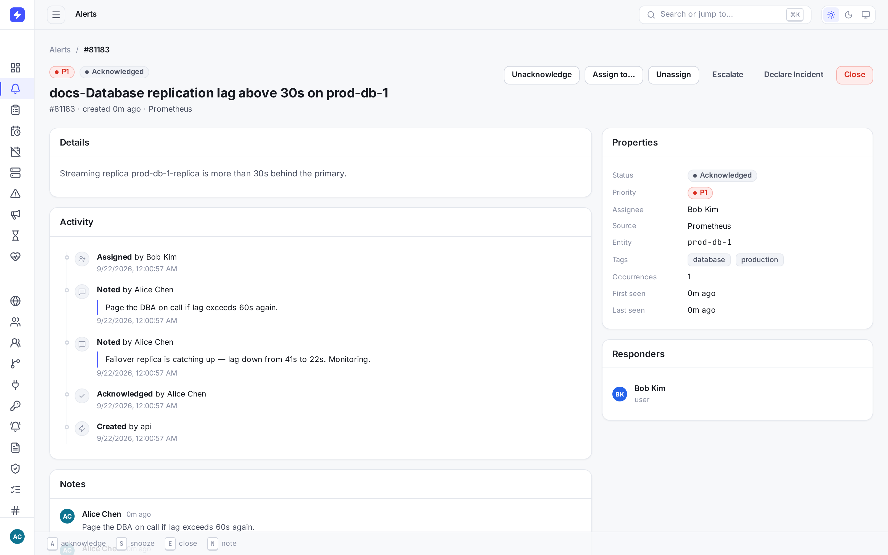Open the ringing bell notifications icon
Screen dimensions: 888x555
[15, 426]
